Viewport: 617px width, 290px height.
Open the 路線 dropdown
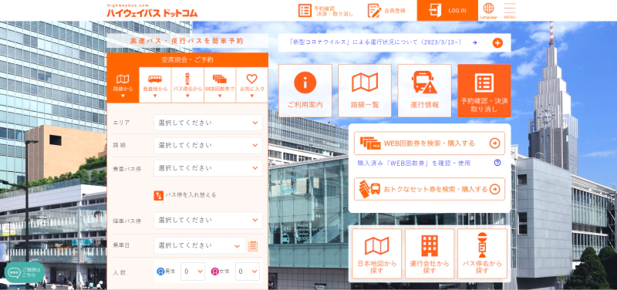[x=207, y=146]
